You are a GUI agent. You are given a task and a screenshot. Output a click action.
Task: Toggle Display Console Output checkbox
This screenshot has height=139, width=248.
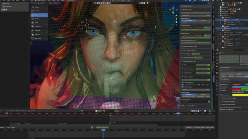(x=221, y=109)
